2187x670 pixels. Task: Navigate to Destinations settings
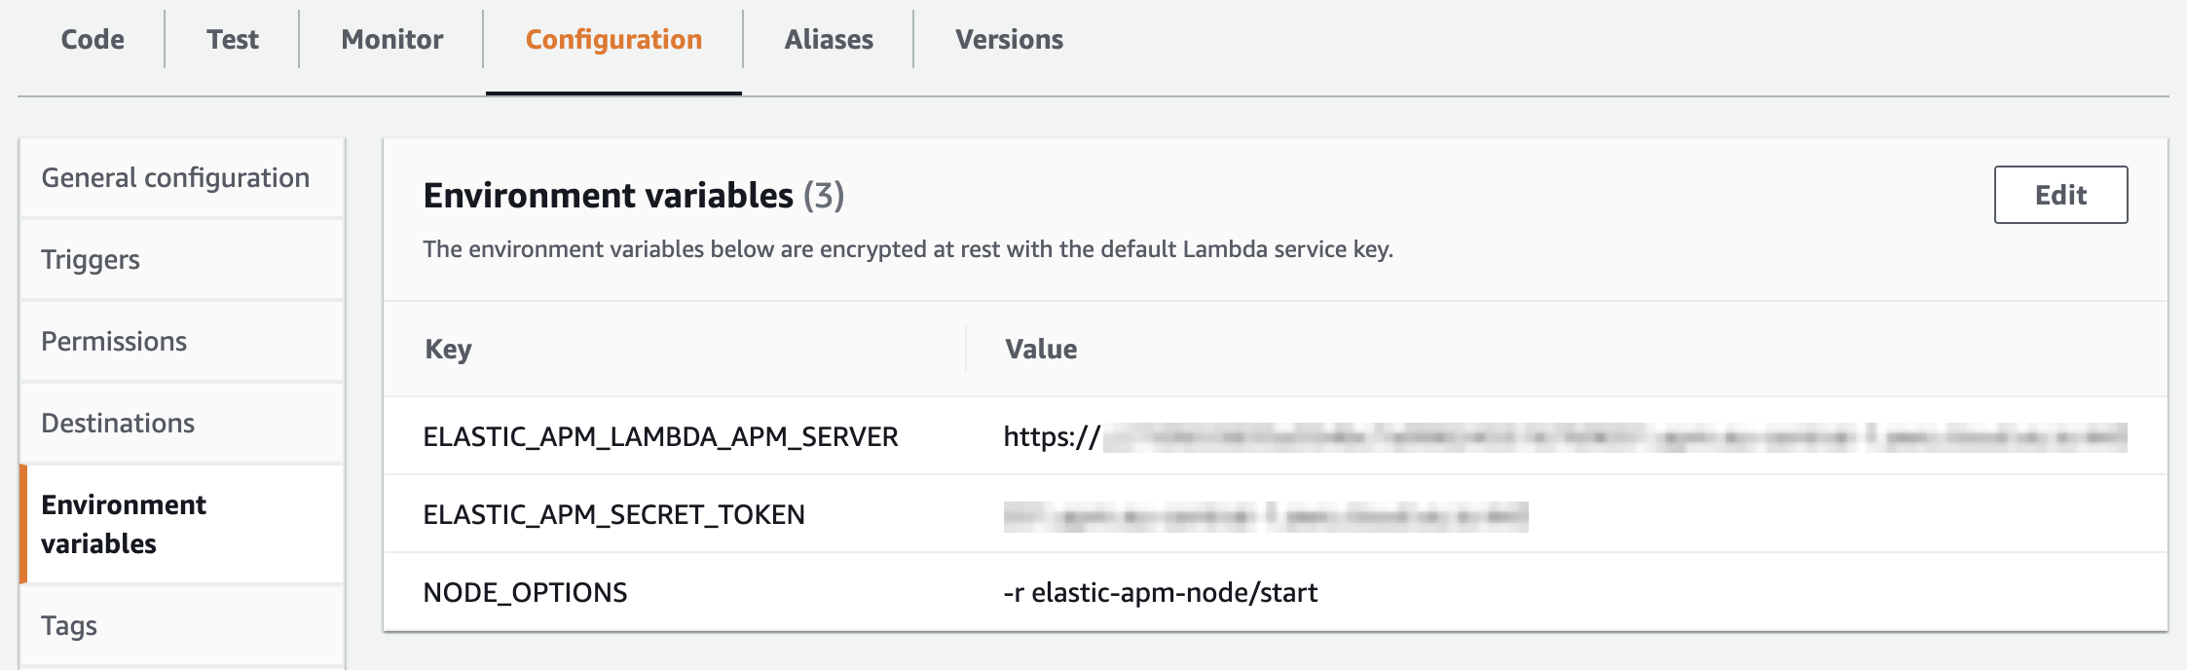click(117, 423)
